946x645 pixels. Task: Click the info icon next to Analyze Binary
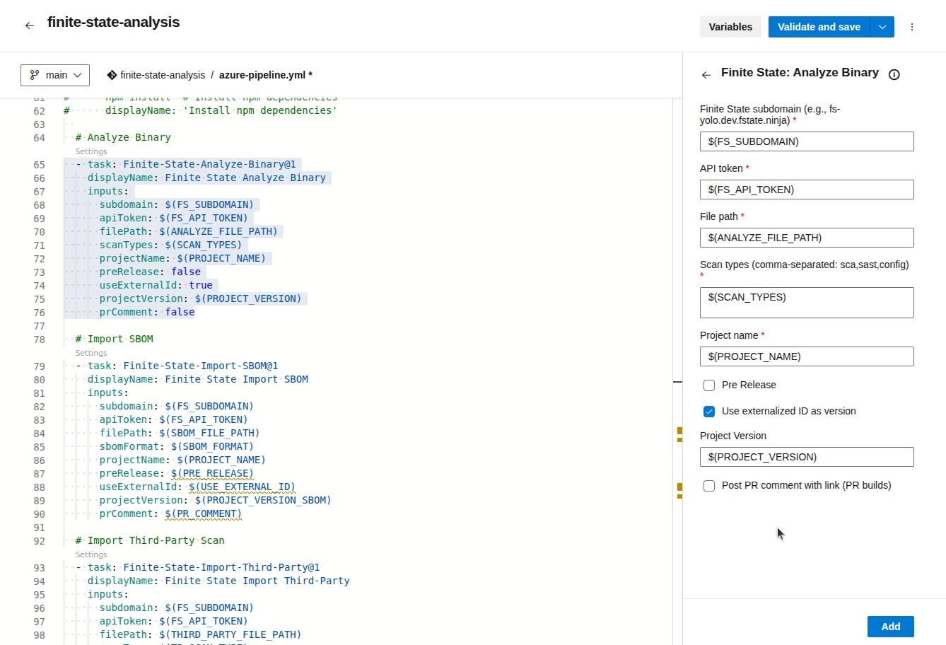[894, 74]
